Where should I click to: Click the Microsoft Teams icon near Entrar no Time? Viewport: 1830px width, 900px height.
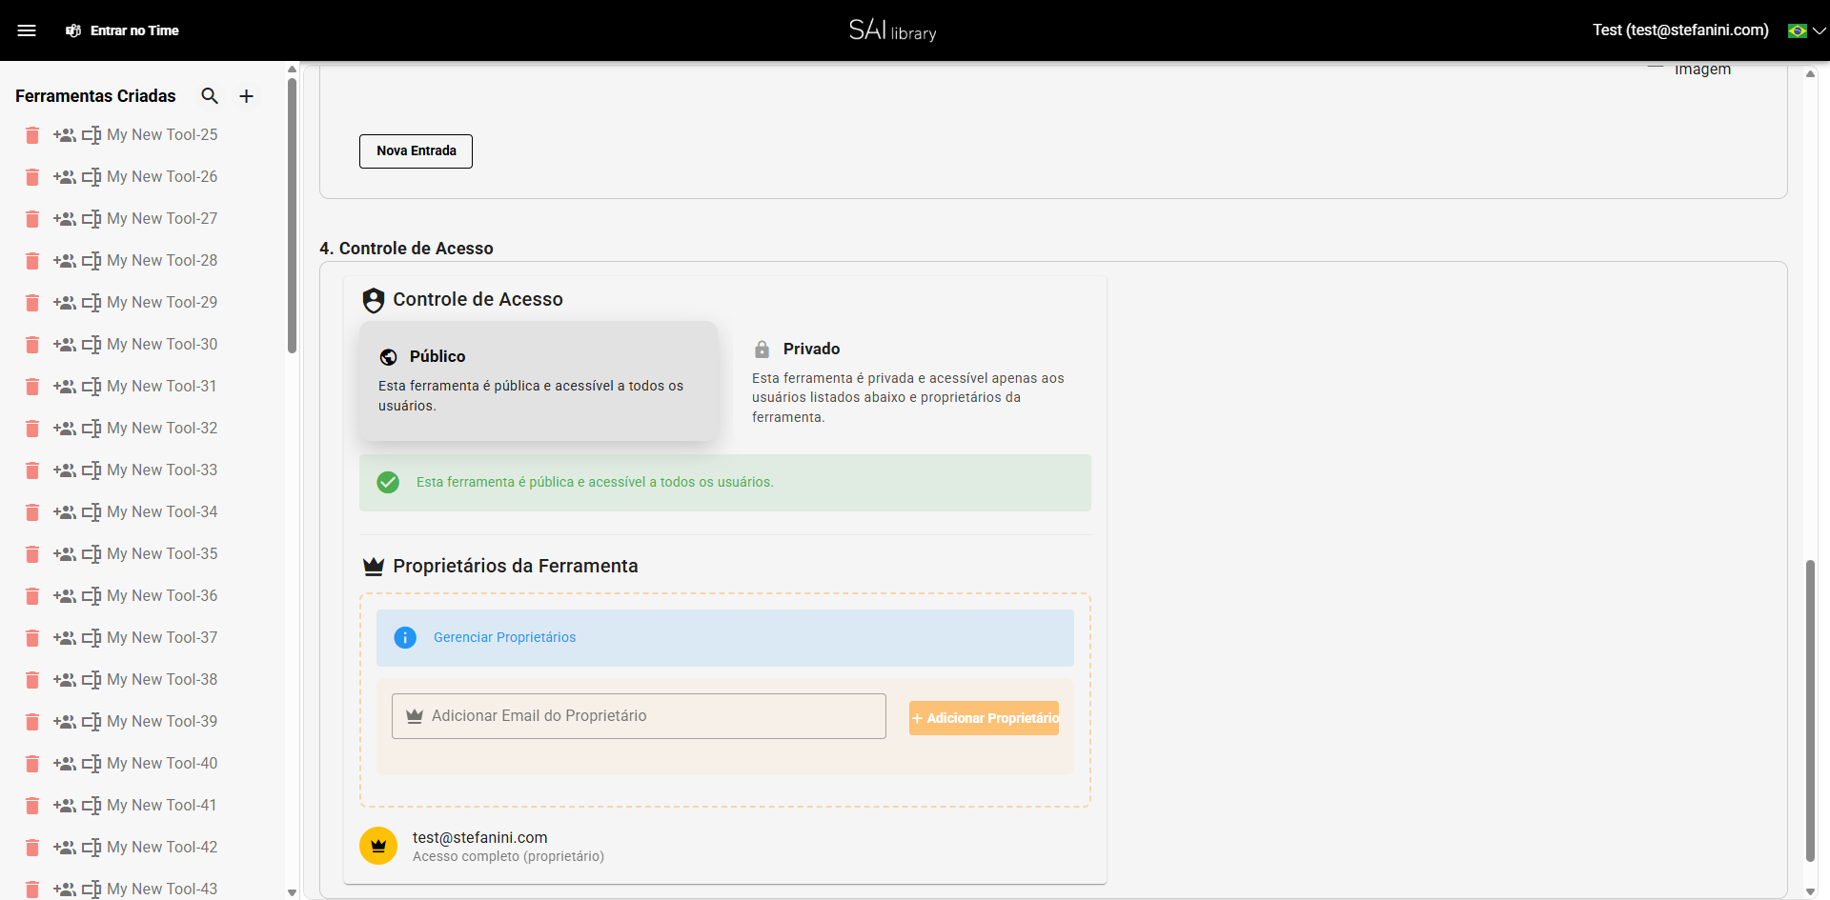tap(73, 30)
